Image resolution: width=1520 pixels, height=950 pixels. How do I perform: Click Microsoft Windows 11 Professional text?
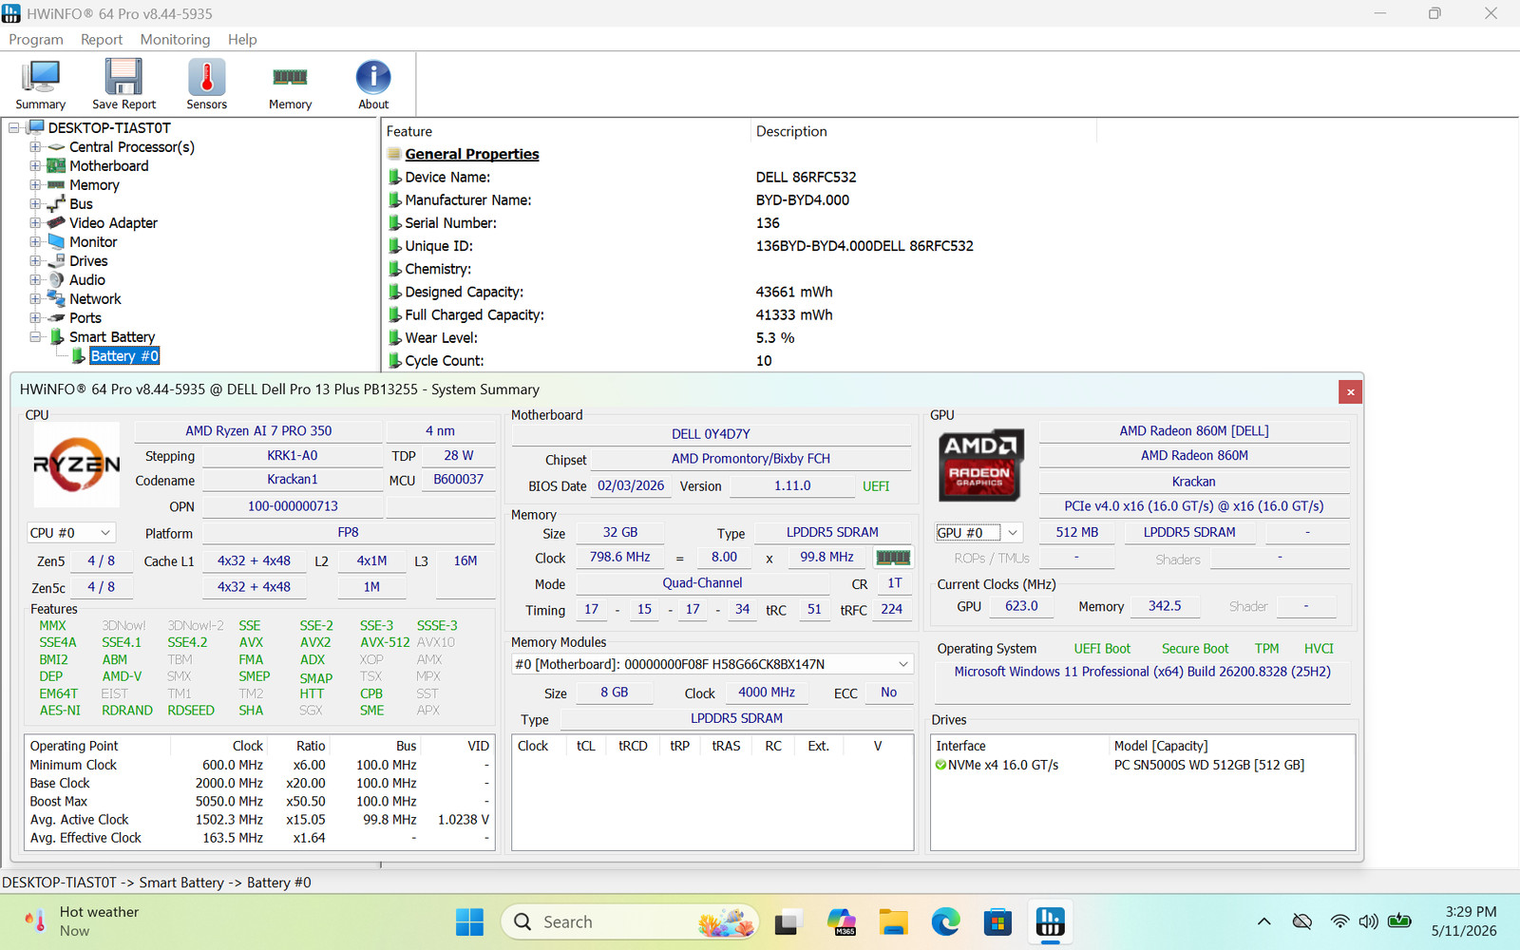[1143, 672]
